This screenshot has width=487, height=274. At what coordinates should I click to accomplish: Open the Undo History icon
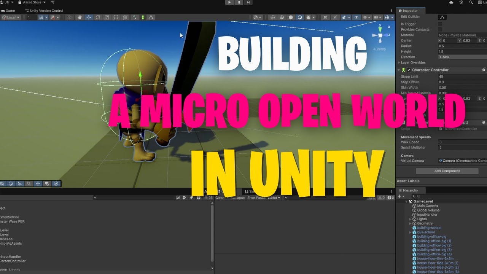(x=461, y=2)
